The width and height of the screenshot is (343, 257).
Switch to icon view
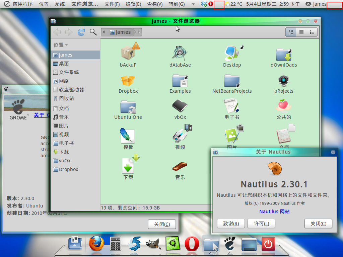click(291, 32)
